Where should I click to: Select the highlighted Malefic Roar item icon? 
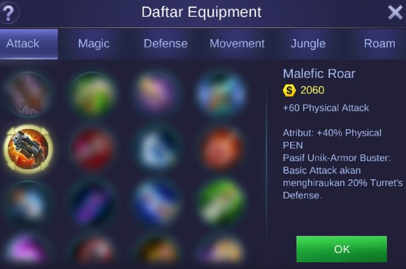click(28, 149)
